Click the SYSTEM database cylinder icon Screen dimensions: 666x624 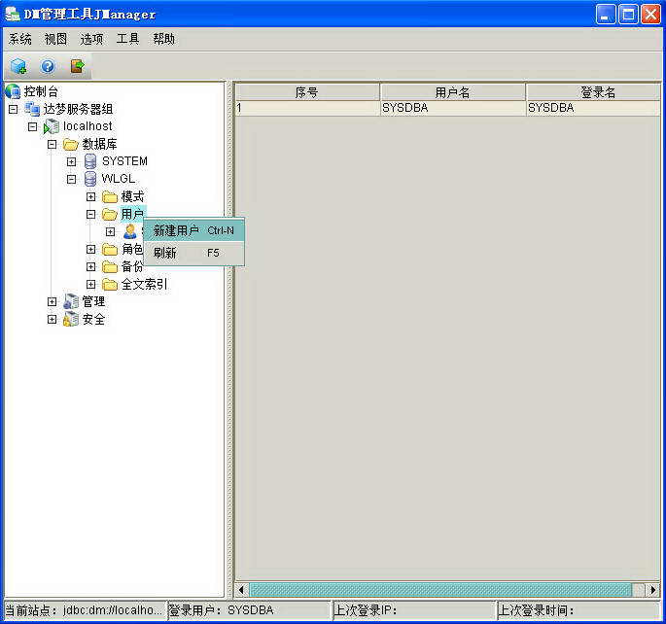point(90,161)
